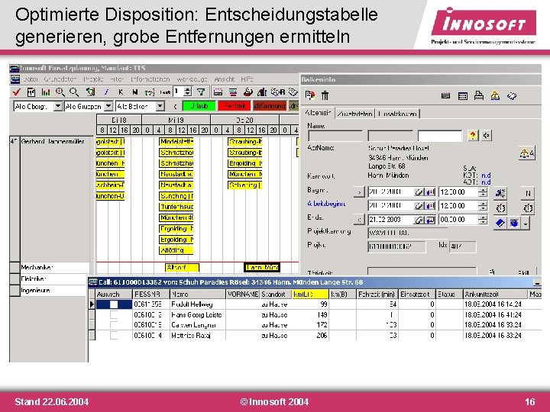
Task: Open the Projekt menu
Action: (93, 79)
